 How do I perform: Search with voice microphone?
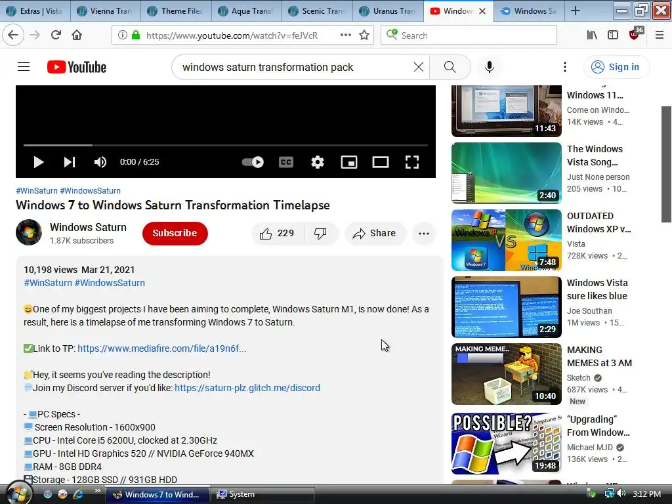click(x=490, y=67)
